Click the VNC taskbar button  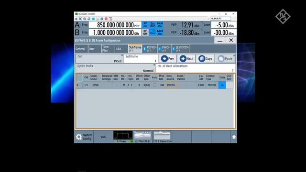[x=103, y=137]
